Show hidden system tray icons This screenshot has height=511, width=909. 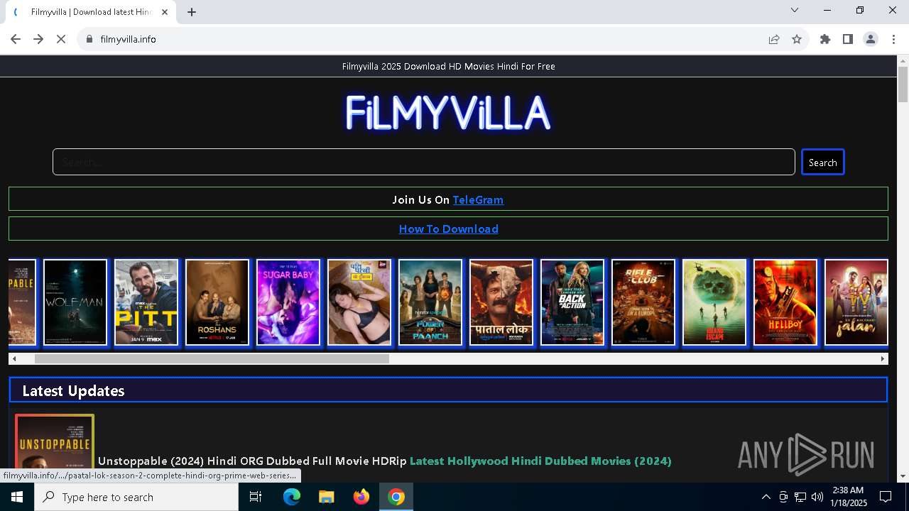pos(766,497)
